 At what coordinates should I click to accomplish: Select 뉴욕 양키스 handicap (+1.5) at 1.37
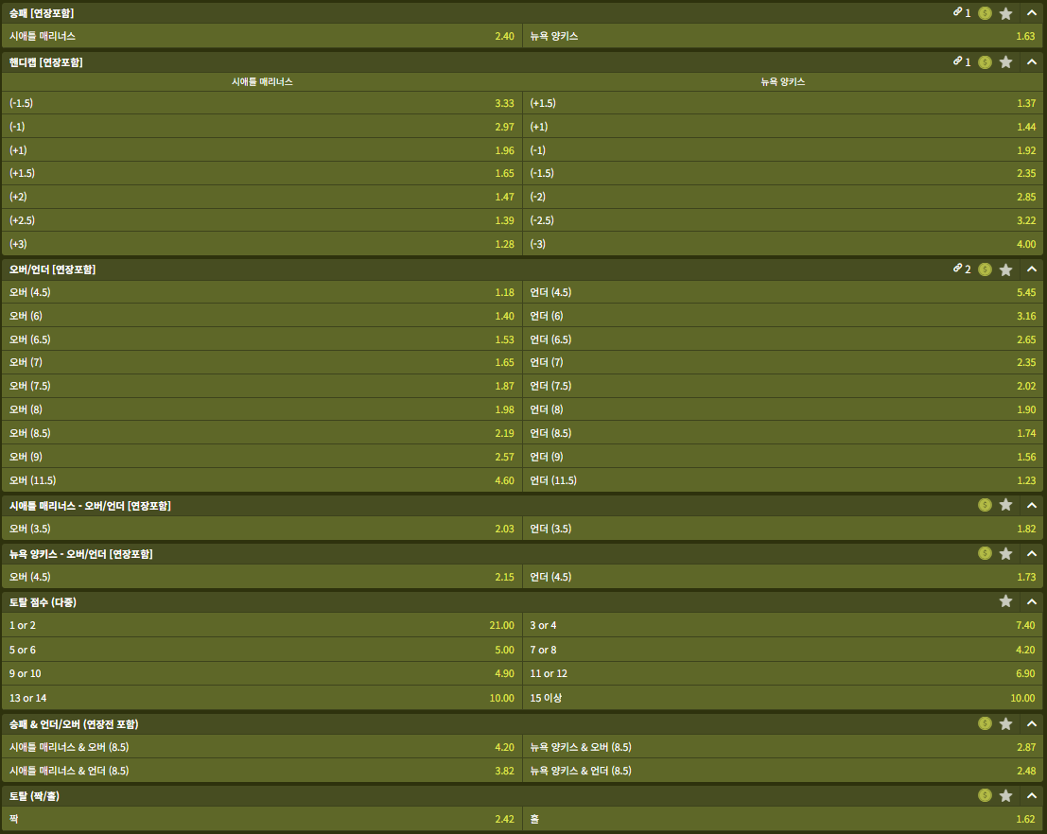[783, 103]
